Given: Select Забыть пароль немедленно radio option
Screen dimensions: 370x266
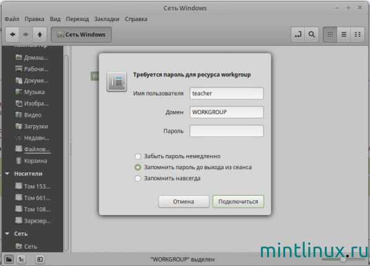Looking at the screenshot, I should pyautogui.click(x=138, y=156).
